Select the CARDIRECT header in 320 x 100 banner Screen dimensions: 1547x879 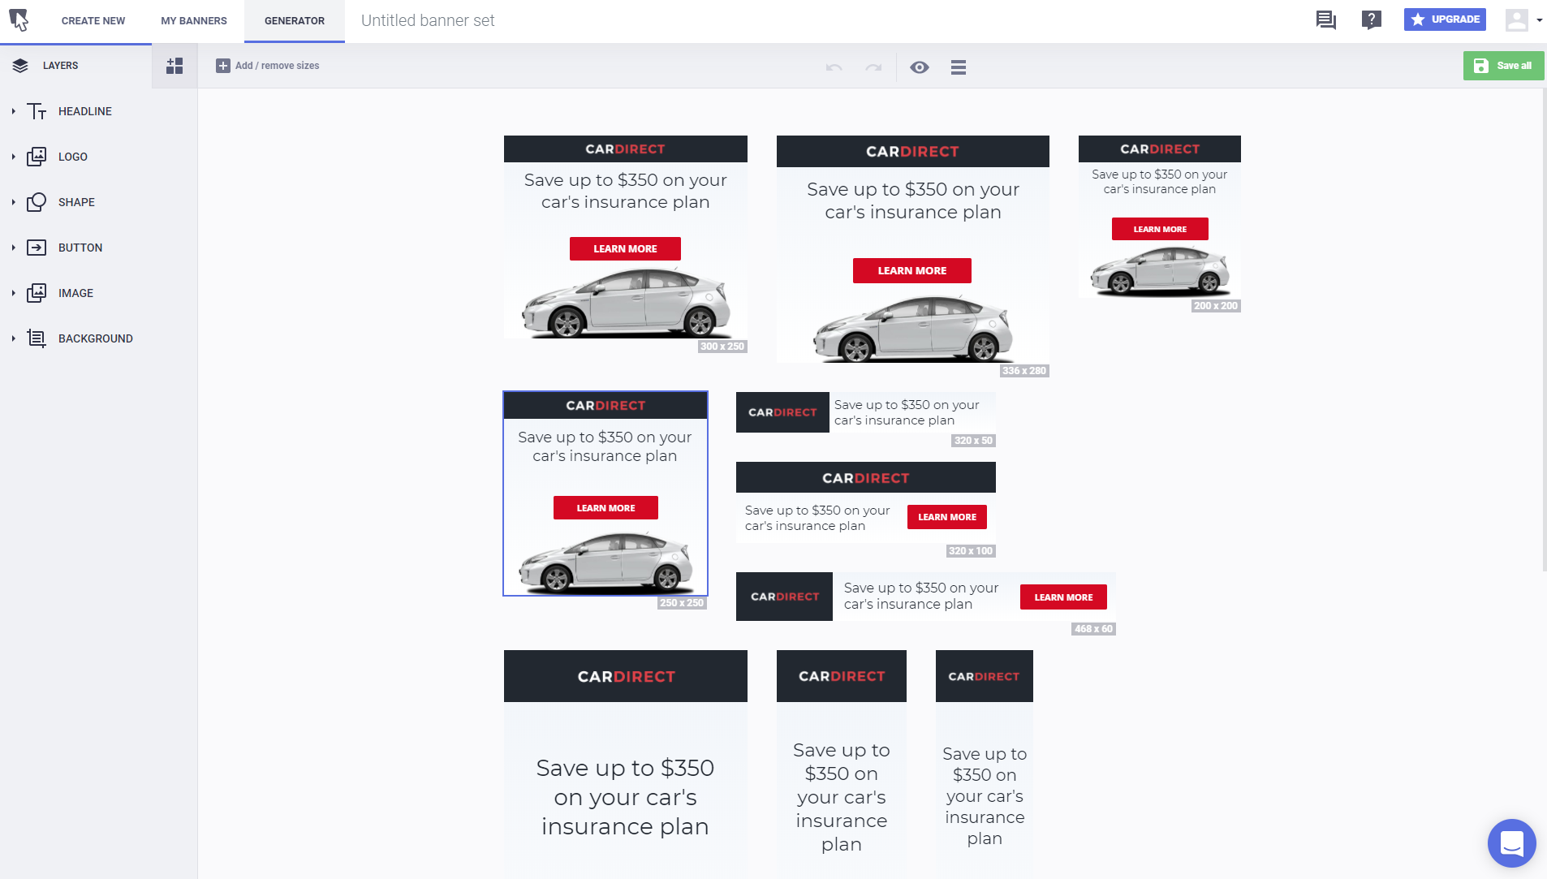tap(866, 477)
